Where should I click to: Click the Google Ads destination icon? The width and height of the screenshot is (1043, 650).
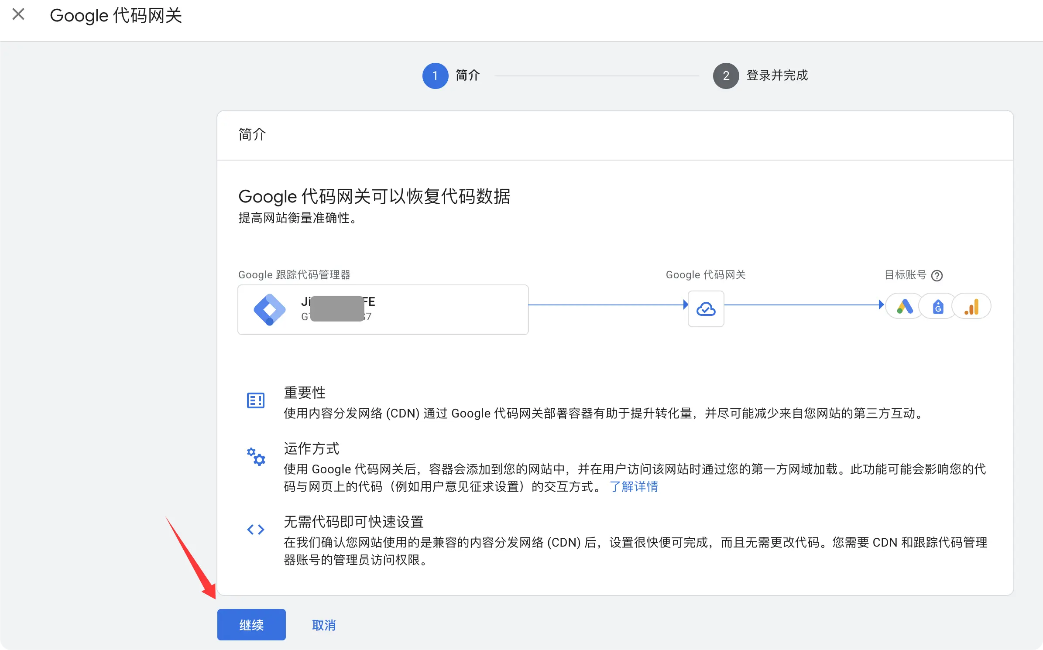pos(905,306)
